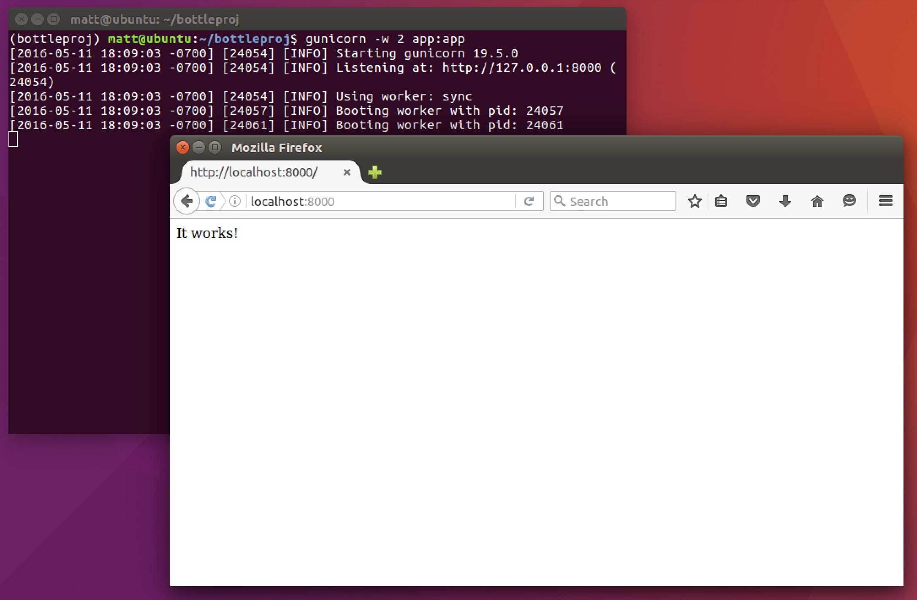The width and height of the screenshot is (917, 600).
Task: Click the http://127.0.0.1:8000 URL in the terminal
Action: click(522, 68)
